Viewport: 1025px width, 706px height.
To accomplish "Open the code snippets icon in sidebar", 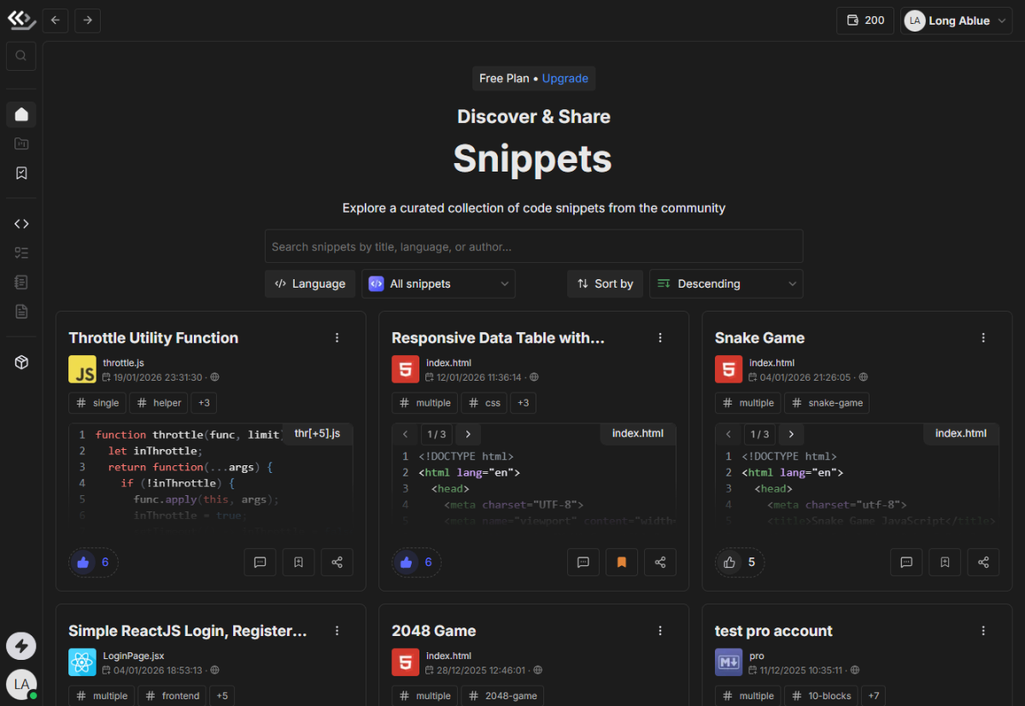I will 21,224.
